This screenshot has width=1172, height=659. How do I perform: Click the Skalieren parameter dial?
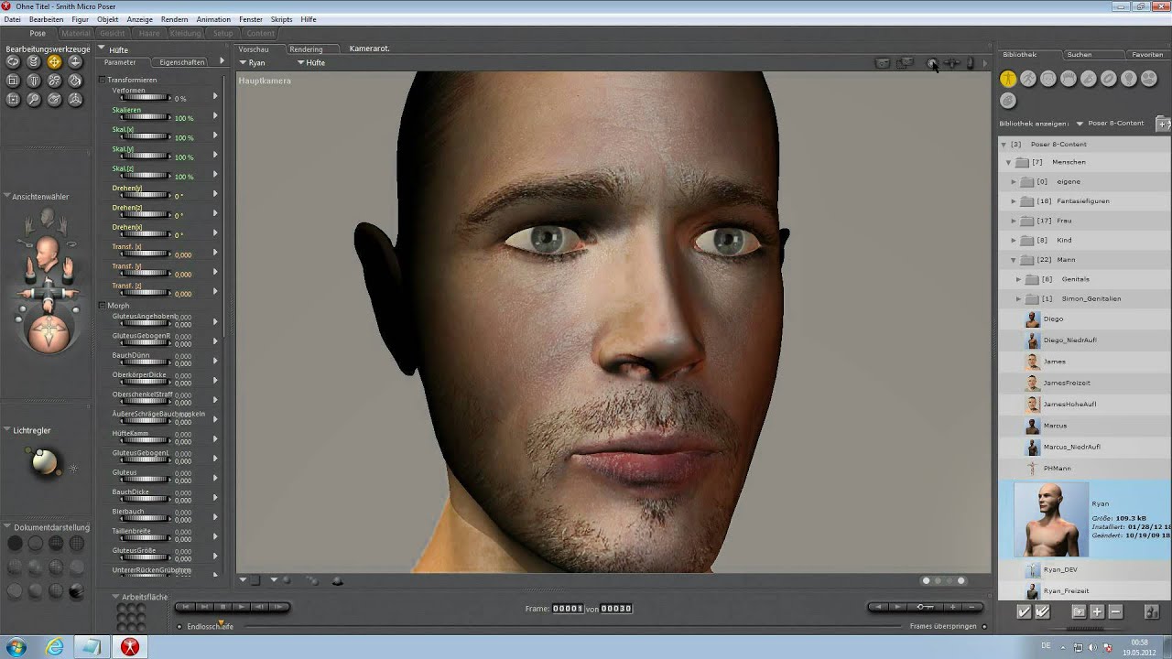(145, 117)
